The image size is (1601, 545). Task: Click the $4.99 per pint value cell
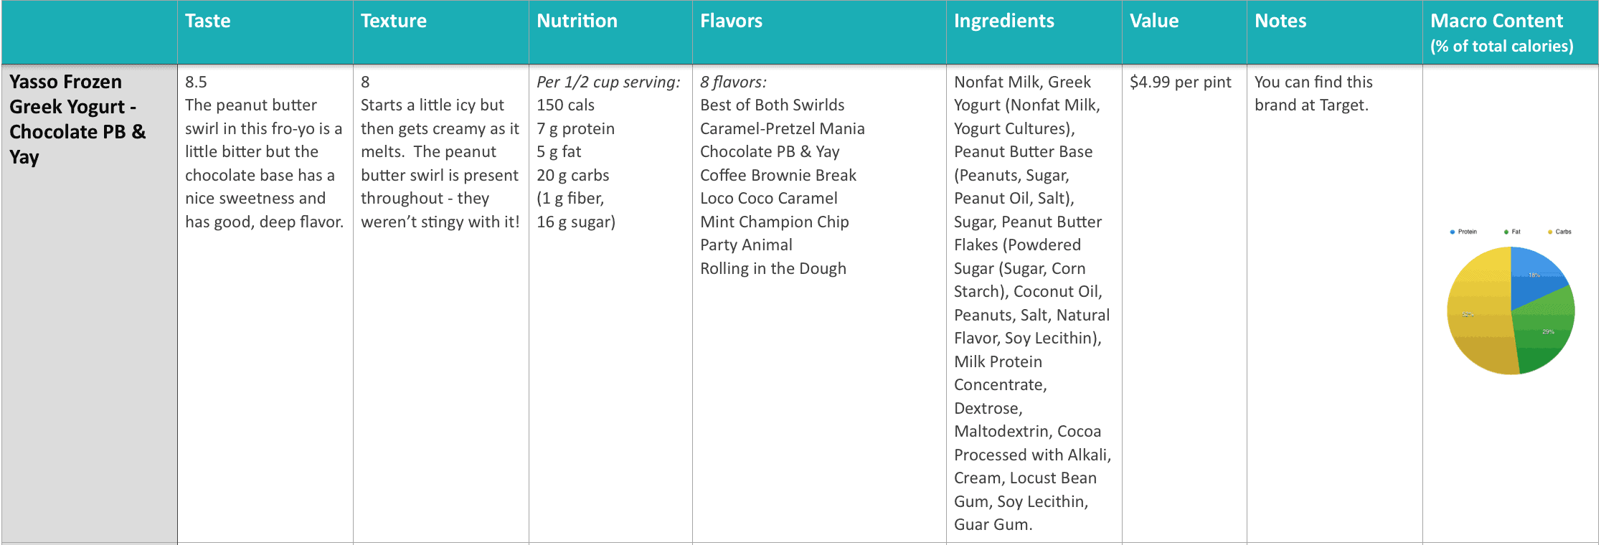1181,82
